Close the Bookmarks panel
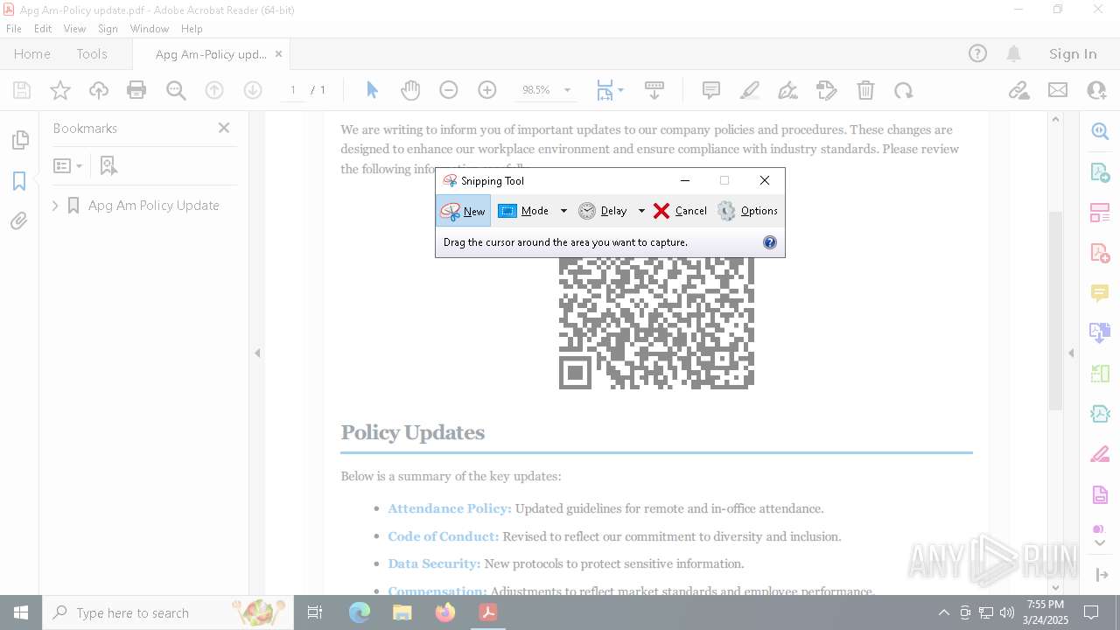The height and width of the screenshot is (630, 1120). pos(224,128)
